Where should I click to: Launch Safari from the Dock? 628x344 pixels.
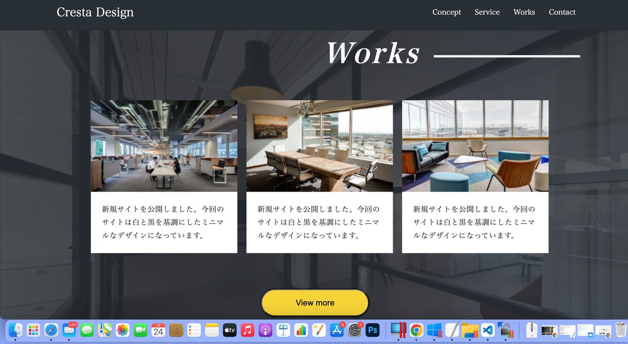click(51, 330)
